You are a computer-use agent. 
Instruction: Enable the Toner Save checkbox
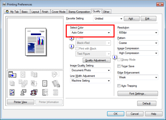119,66
